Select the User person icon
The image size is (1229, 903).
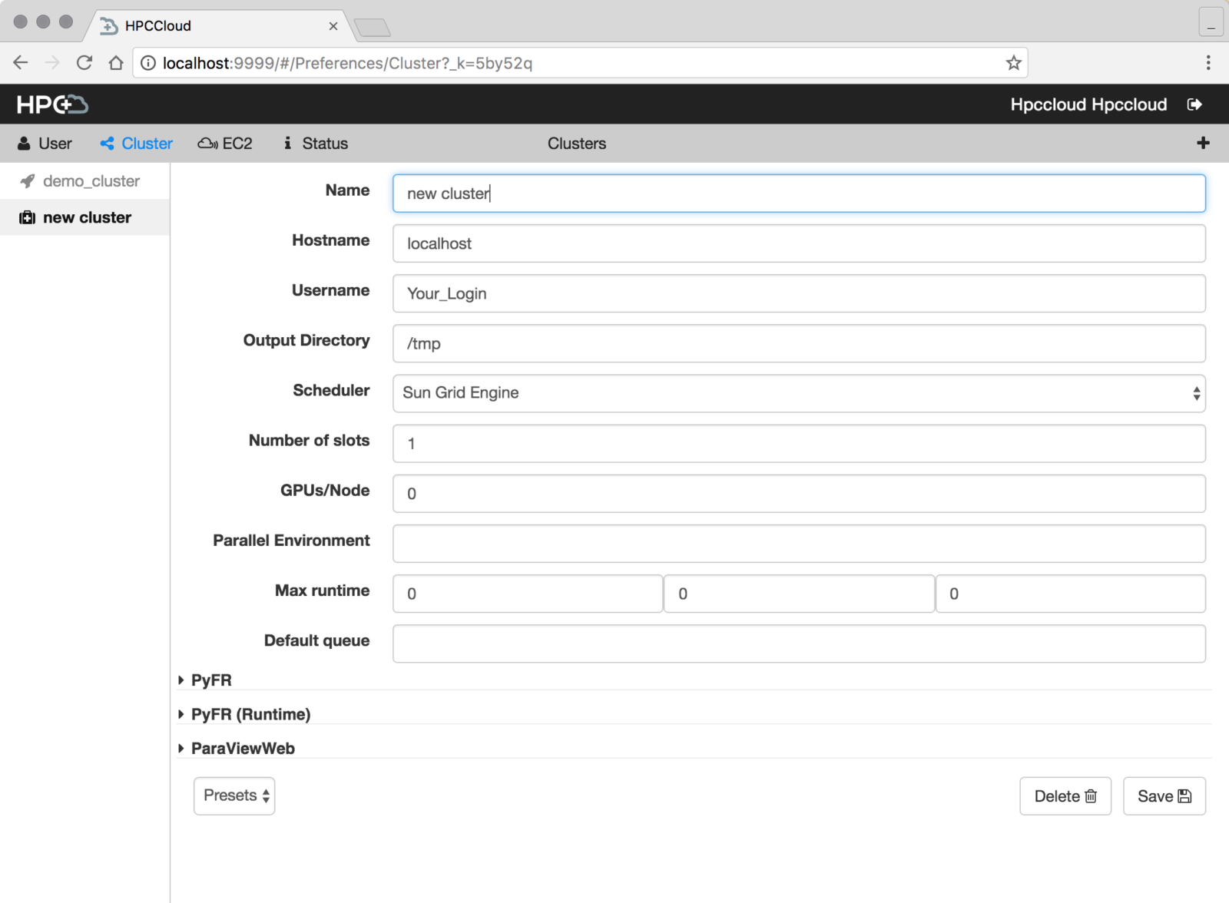pyautogui.click(x=25, y=143)
